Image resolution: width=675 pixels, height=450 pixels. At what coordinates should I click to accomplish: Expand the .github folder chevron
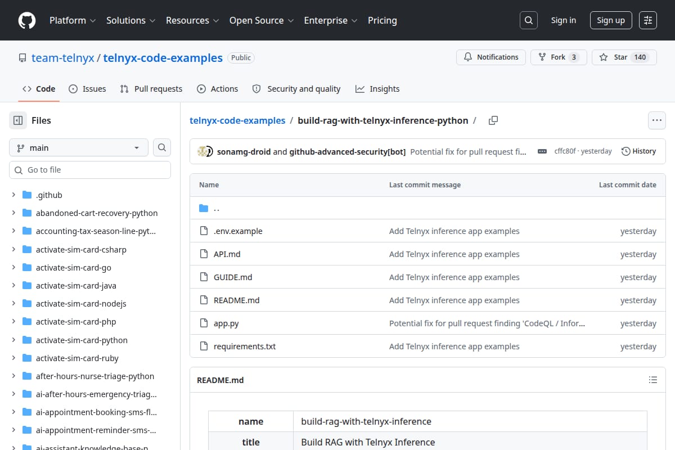13,195
